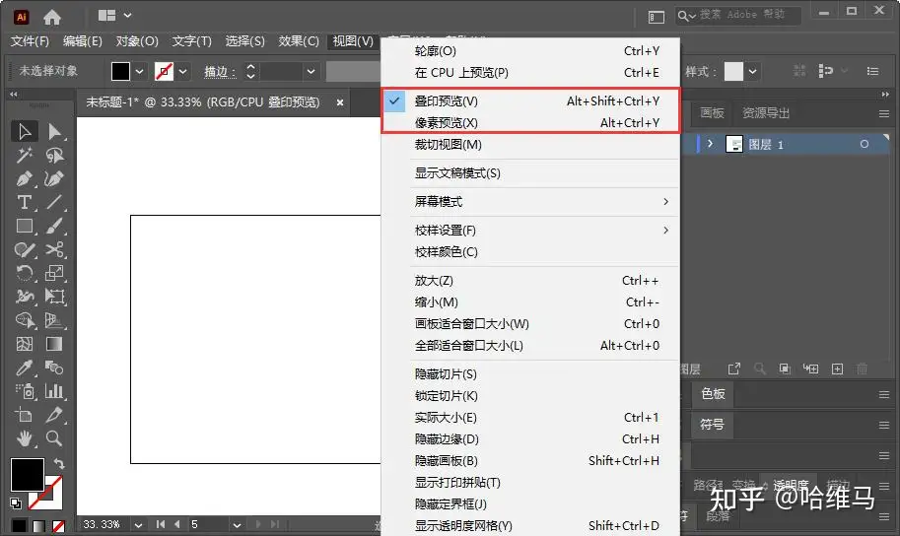Image resolution: width=900 pixels, height=536 pixels.
Task: Open the File menu
Action: (x=30, y=41)
